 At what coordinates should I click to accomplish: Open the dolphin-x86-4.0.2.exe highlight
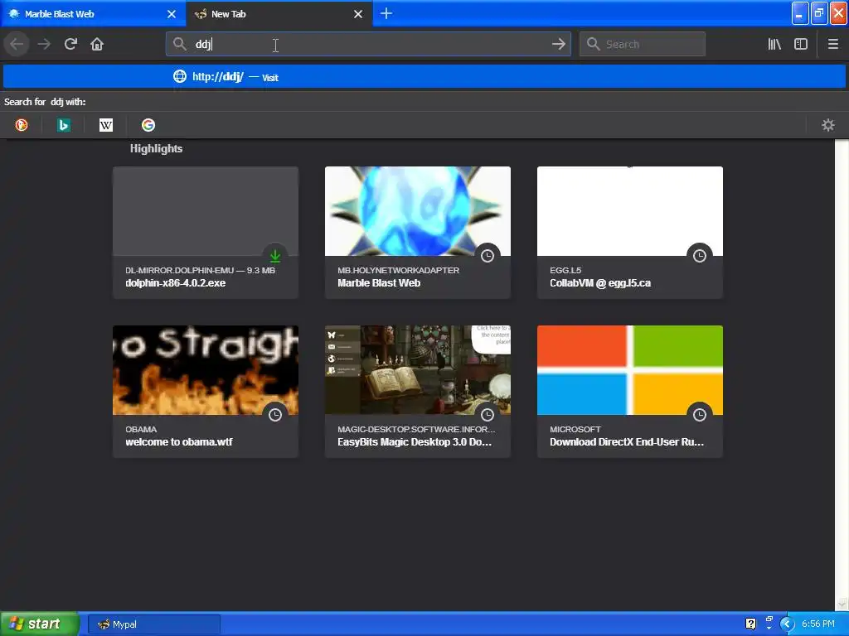[x=206, y=232]
